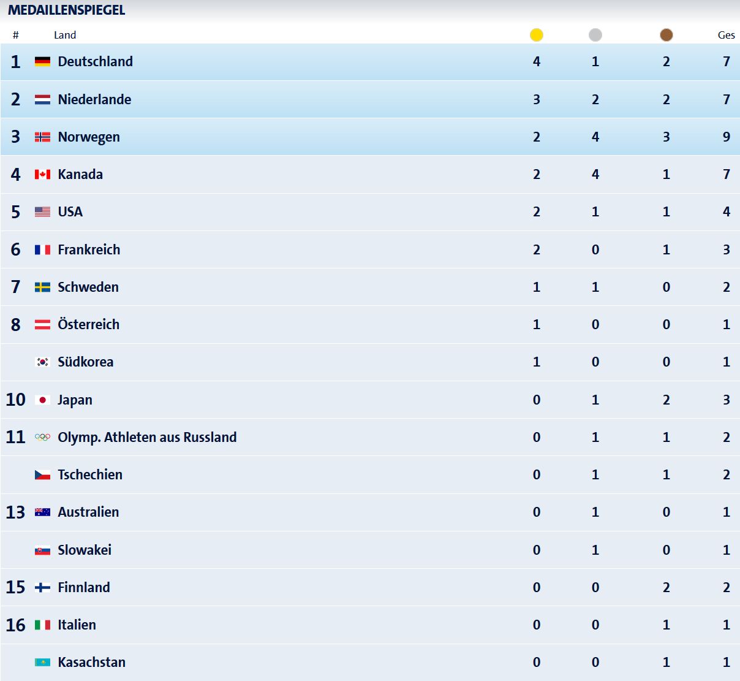740x681 pixels.
Task: Click Finnland's bronze medal count
Action: point(666,587)
